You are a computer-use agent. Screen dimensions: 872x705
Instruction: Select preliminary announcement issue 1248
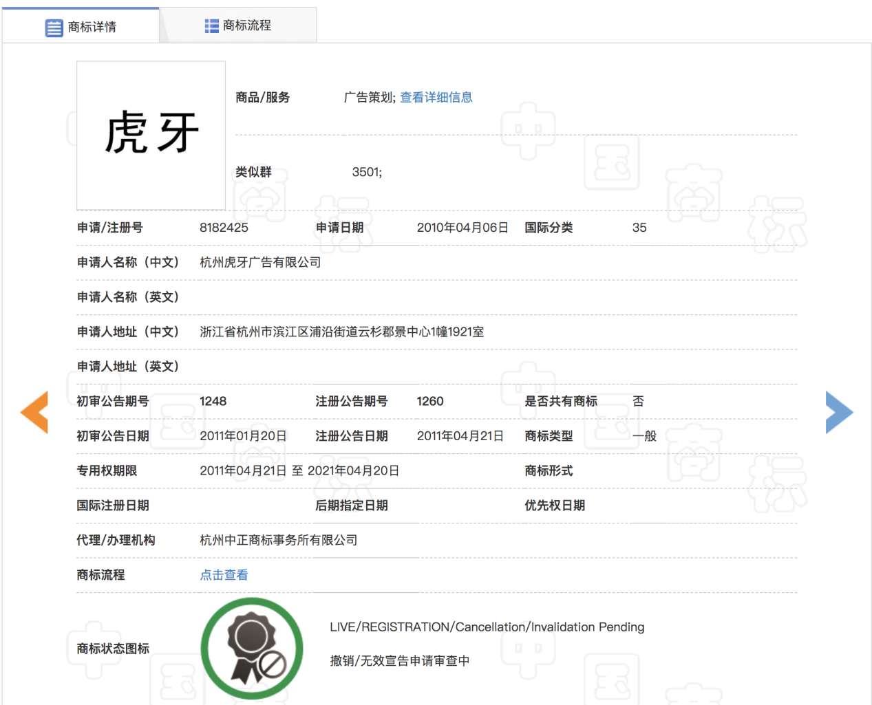coord(213,401)
